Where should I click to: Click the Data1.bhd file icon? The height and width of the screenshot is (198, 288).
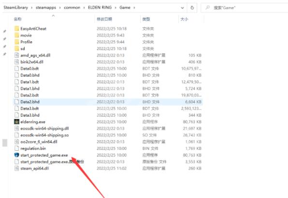[17, 89]
